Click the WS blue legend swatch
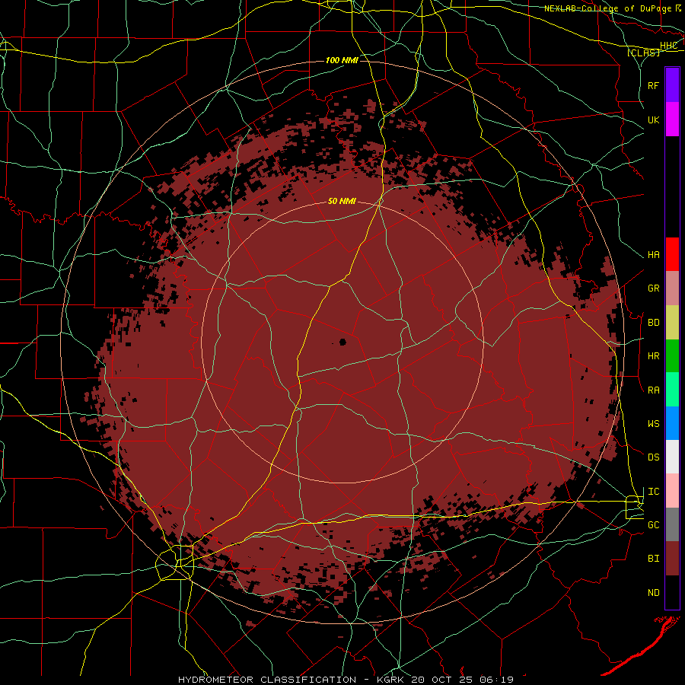Screen dimensions: 685x685 [x=672, y=423]
